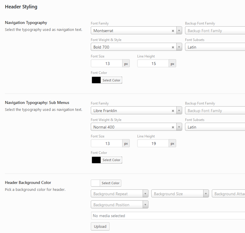Open the Background Size dropdown
The height and width of the screenshot is (233, 245).
[206, 194]
